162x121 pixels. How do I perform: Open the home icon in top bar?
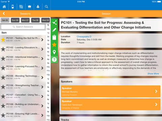pyautogui.click(x=4, y=7)
